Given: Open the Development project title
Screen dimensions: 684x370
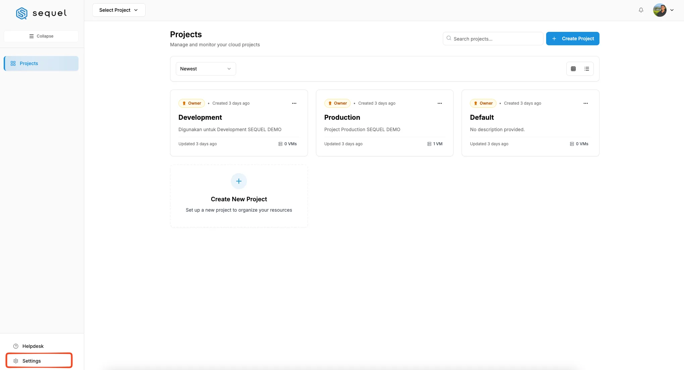Looking at the screenshot, I should point(200,117).
